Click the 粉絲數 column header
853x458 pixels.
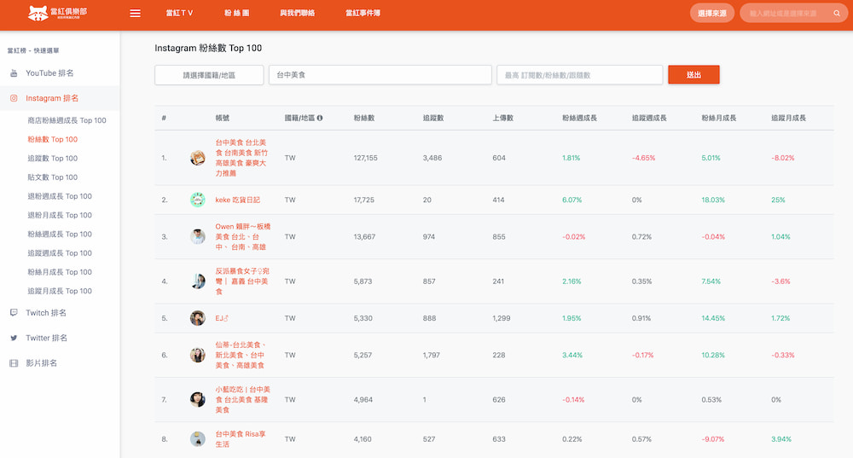(x=364, y=118)
